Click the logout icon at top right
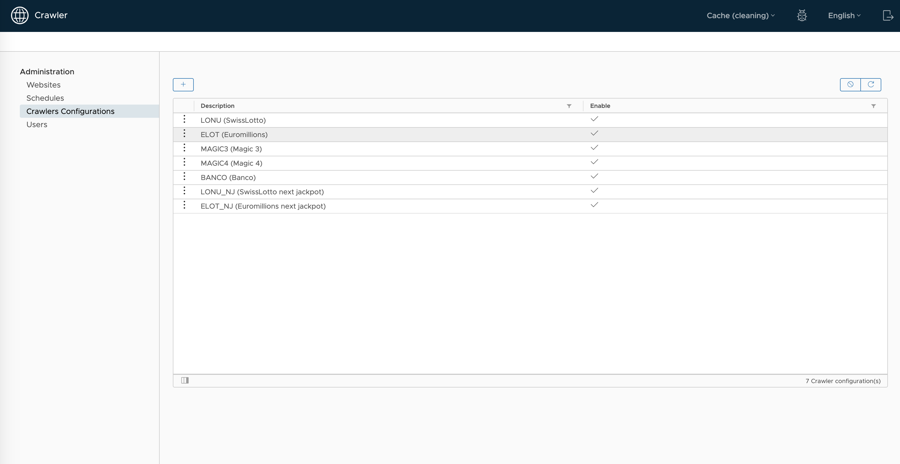 [x=888, y=16]
